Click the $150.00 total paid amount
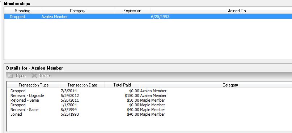Viewport: 292px width, 133px height. (x=132, y=96)
